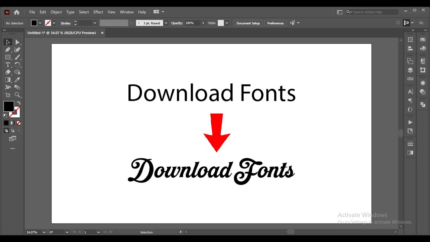Open brush definition 3 pt. Round dropdown

click(x=166, y=23)
